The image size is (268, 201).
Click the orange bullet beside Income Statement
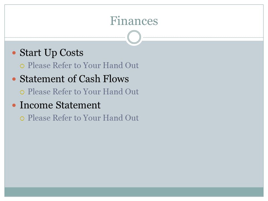14,105
